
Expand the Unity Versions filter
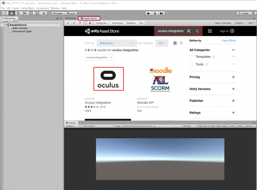(234, 89)
